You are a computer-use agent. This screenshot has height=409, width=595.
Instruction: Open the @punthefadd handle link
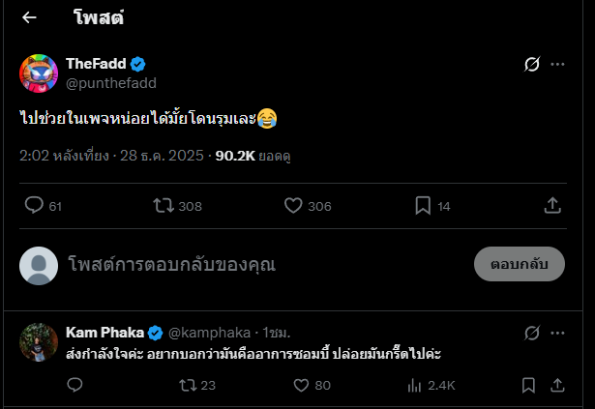110,83
